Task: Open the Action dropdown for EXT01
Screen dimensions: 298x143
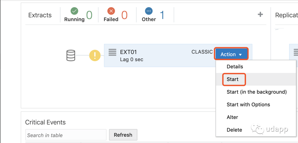Action: tap(231, 54)
